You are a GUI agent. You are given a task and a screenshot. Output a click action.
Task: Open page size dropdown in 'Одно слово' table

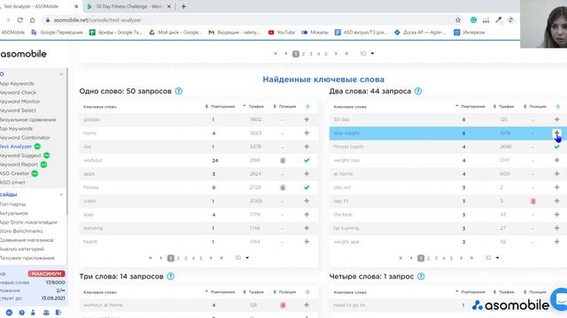click(242, 258)
